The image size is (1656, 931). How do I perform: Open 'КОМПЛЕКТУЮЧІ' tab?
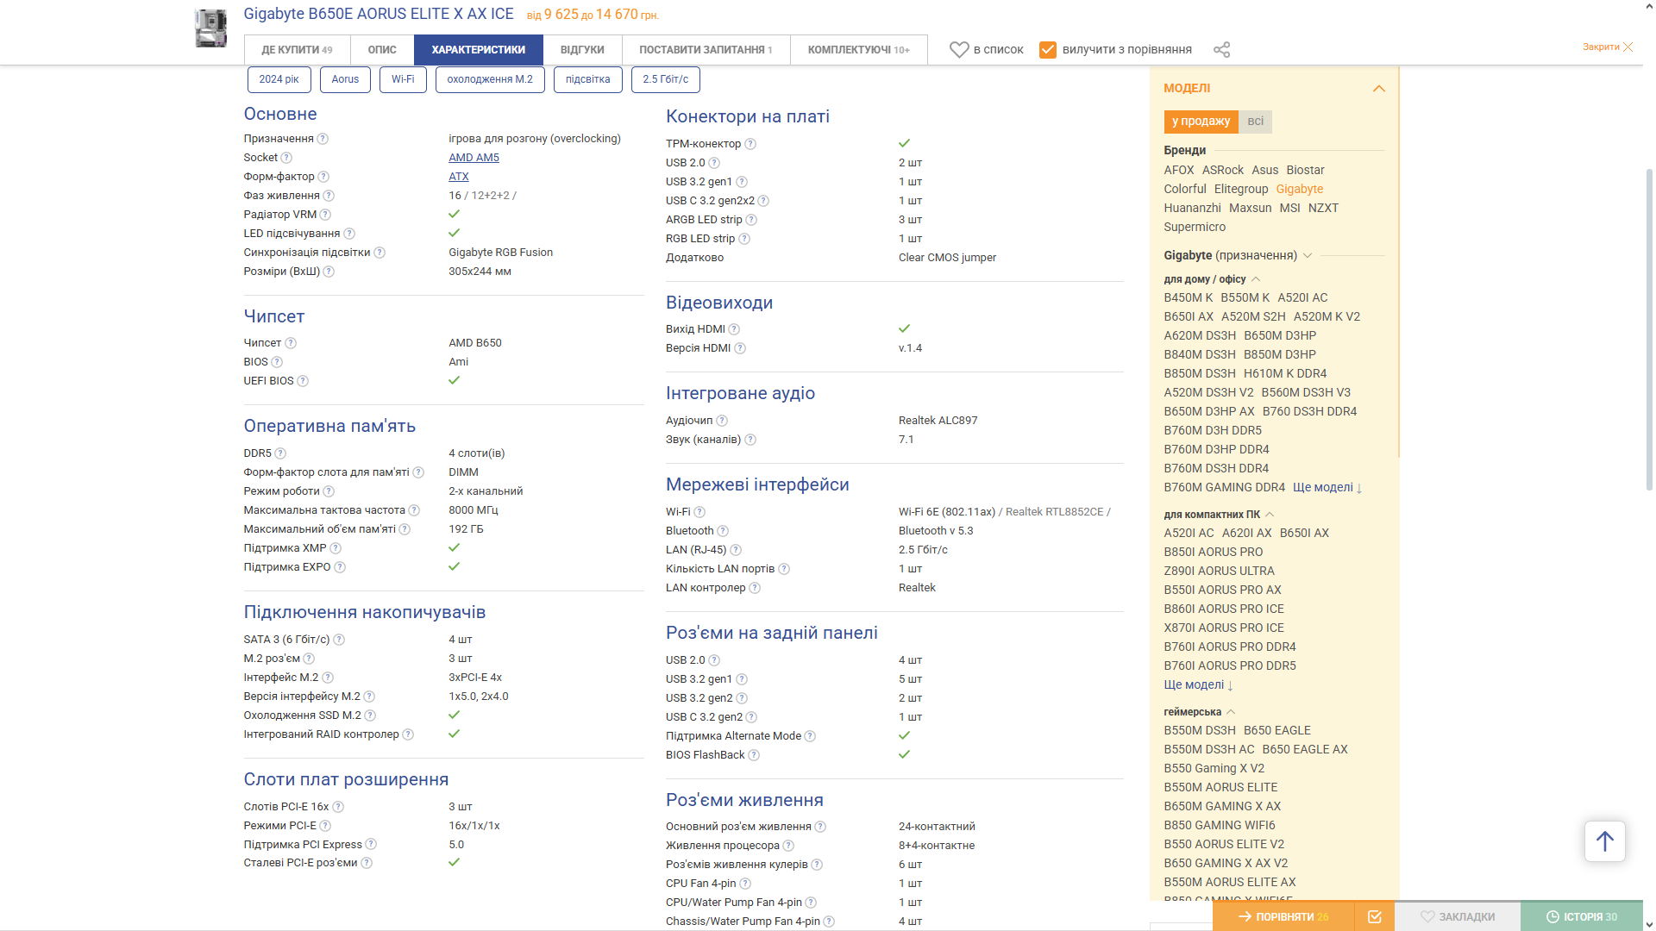859,50
